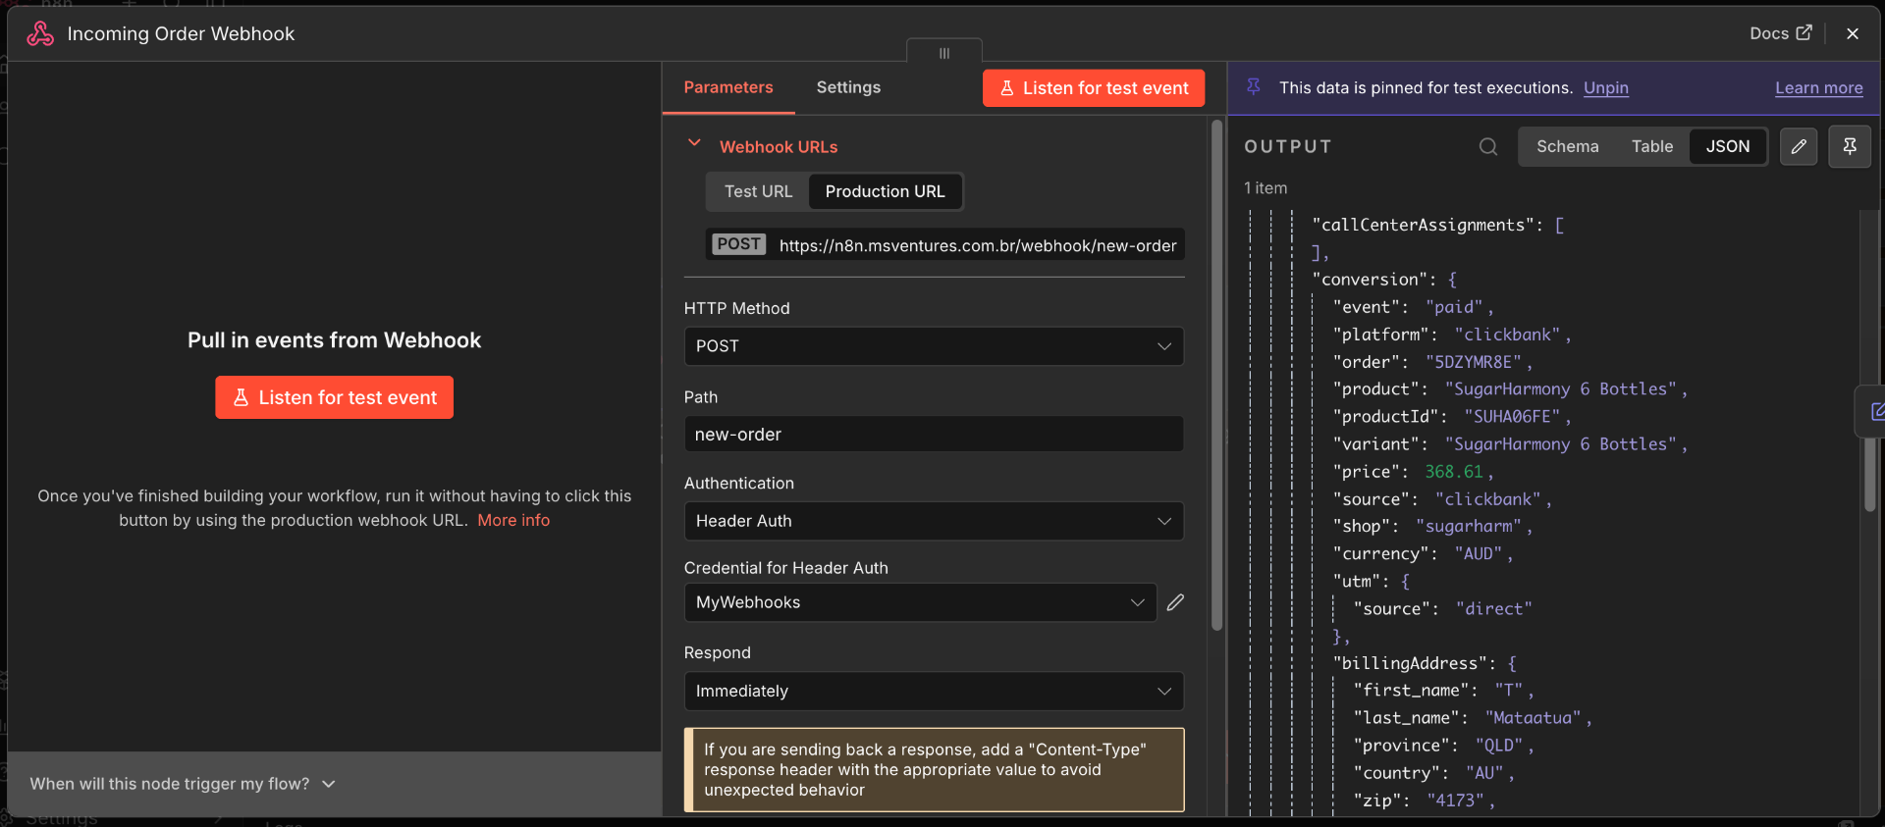The width and height of the screenshot is (1885, 827).
Task: Click the Unpin link
Action: [1605, 87]
